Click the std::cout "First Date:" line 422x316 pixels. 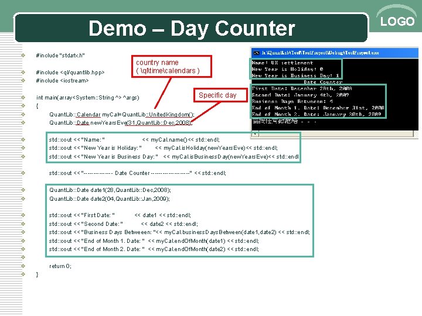click(x=120, y=215)
